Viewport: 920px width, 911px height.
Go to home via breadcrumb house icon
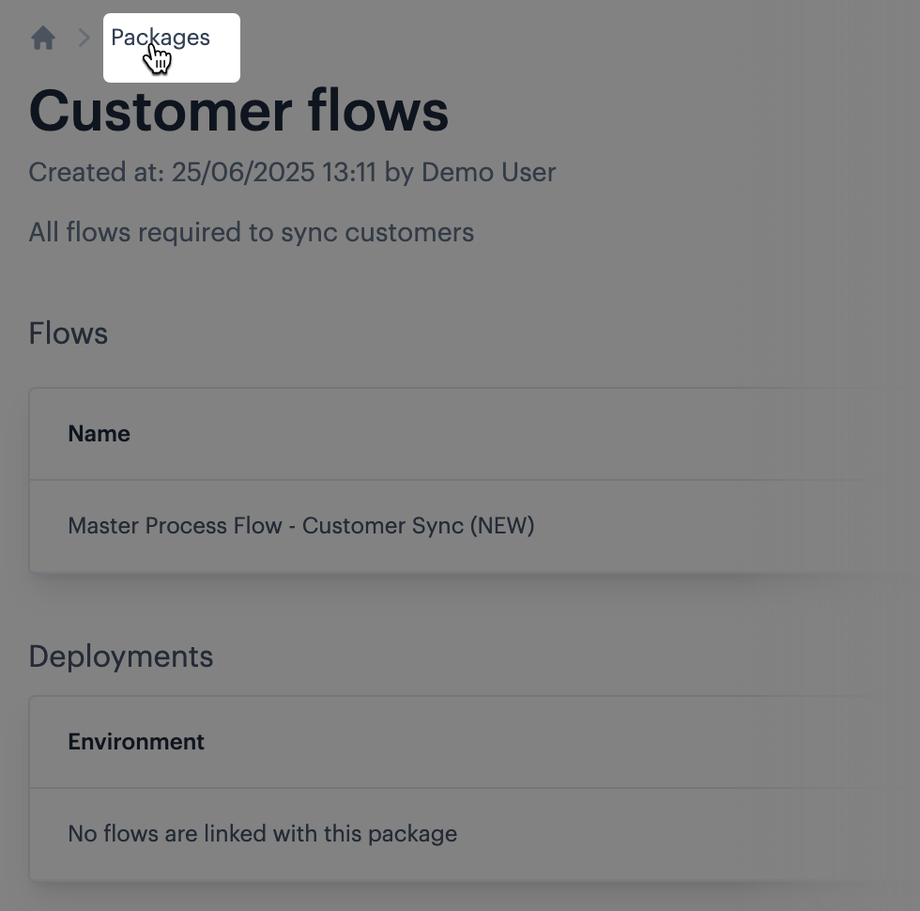coord(43,39)
